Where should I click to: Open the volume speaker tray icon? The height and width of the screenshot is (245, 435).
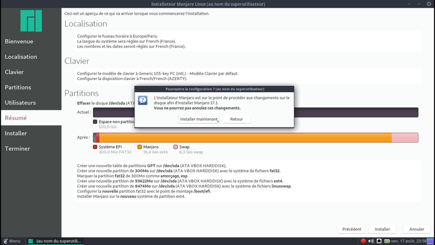[x=371, y=241]
